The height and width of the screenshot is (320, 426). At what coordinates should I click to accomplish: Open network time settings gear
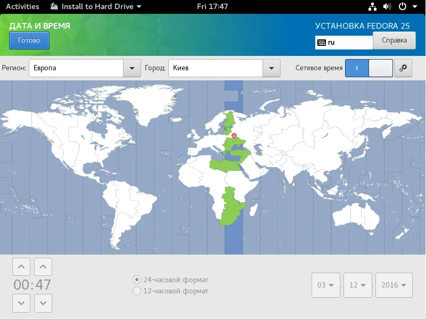[x=403, y=68]
